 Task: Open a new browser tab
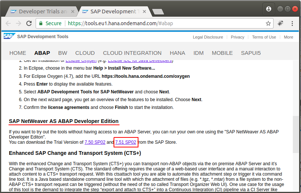point(158,11)
